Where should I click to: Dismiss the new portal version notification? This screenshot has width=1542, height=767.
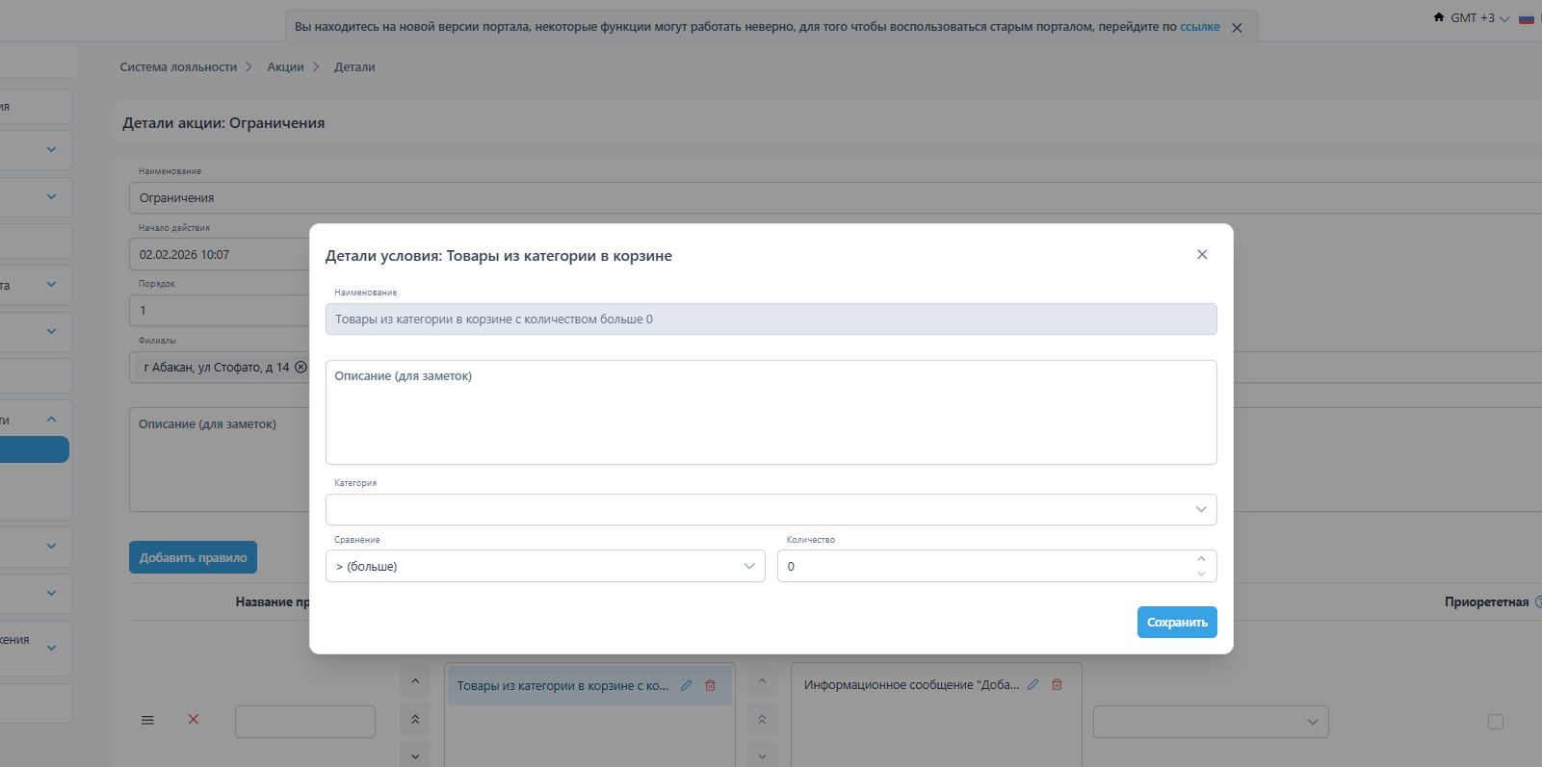(x=1237, y=28)
